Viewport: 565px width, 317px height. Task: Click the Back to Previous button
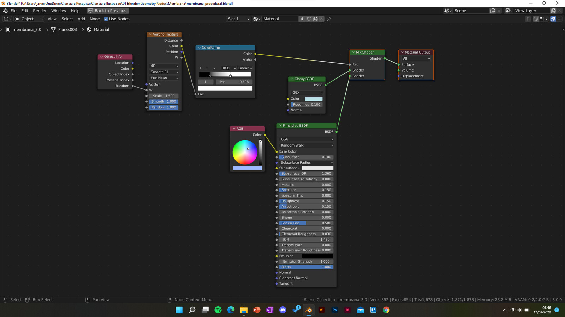coord(107,11)
